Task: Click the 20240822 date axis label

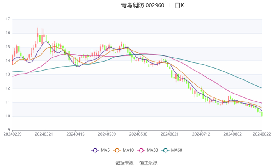Action: point(262,134)
